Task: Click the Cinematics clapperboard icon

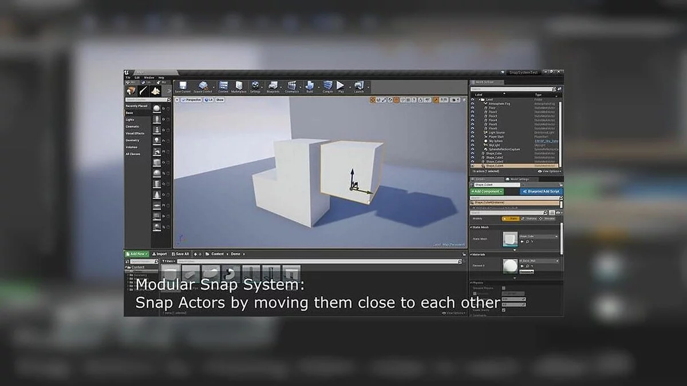Action: point(291,86)
